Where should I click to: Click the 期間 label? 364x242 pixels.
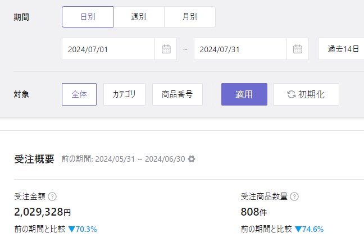click(x=21, y=17)
